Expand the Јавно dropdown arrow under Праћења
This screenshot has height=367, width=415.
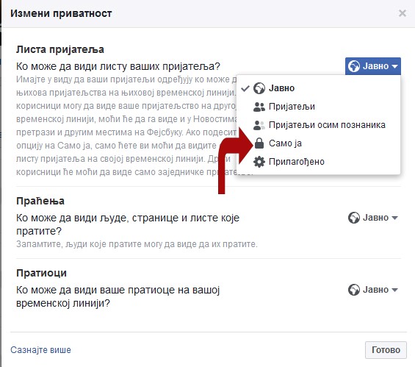[394, 218]
